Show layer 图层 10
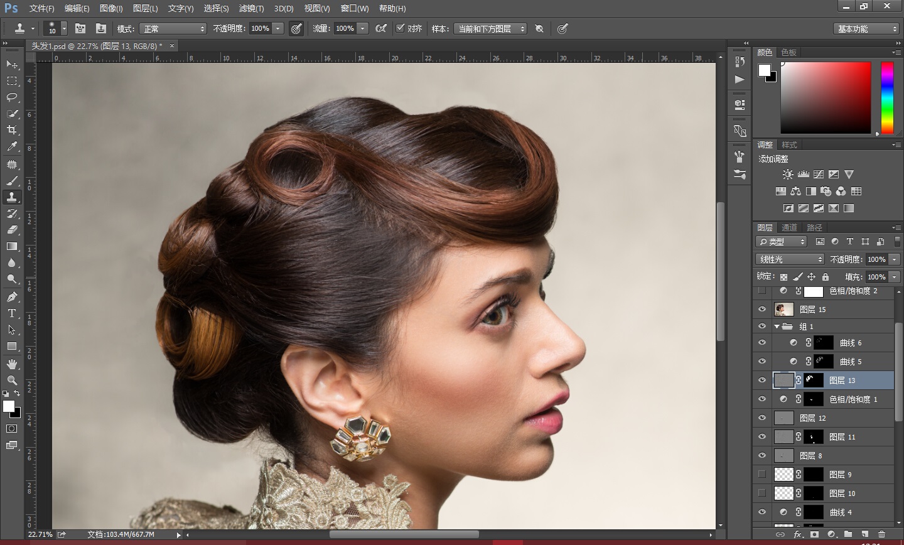Image resolution: width=904 pixels, height=545 pixels. coord(762,494)
